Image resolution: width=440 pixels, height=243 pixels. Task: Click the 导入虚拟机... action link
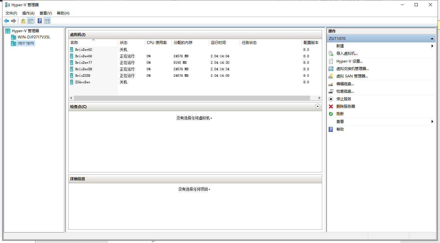point(347,54)
